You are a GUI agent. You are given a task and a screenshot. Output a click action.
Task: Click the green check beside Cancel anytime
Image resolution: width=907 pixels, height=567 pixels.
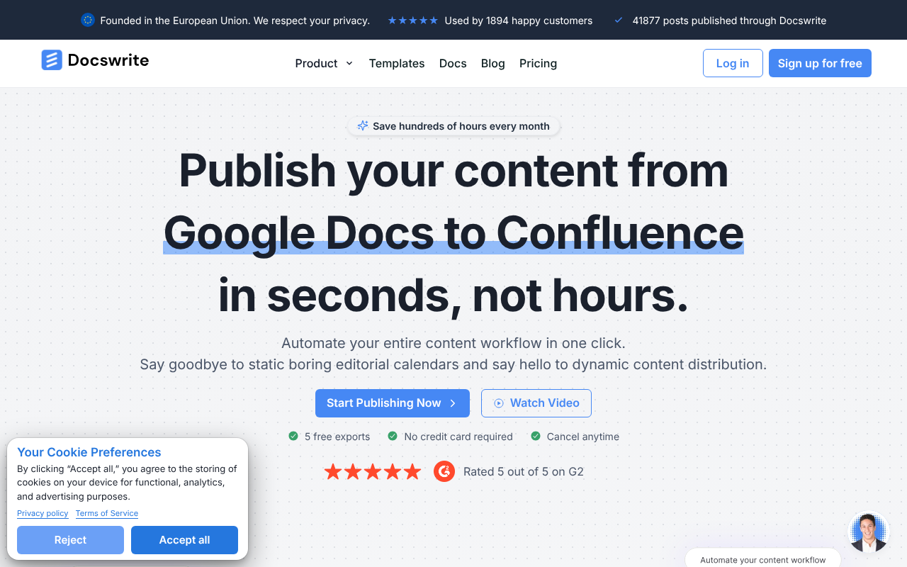[536, 436]
